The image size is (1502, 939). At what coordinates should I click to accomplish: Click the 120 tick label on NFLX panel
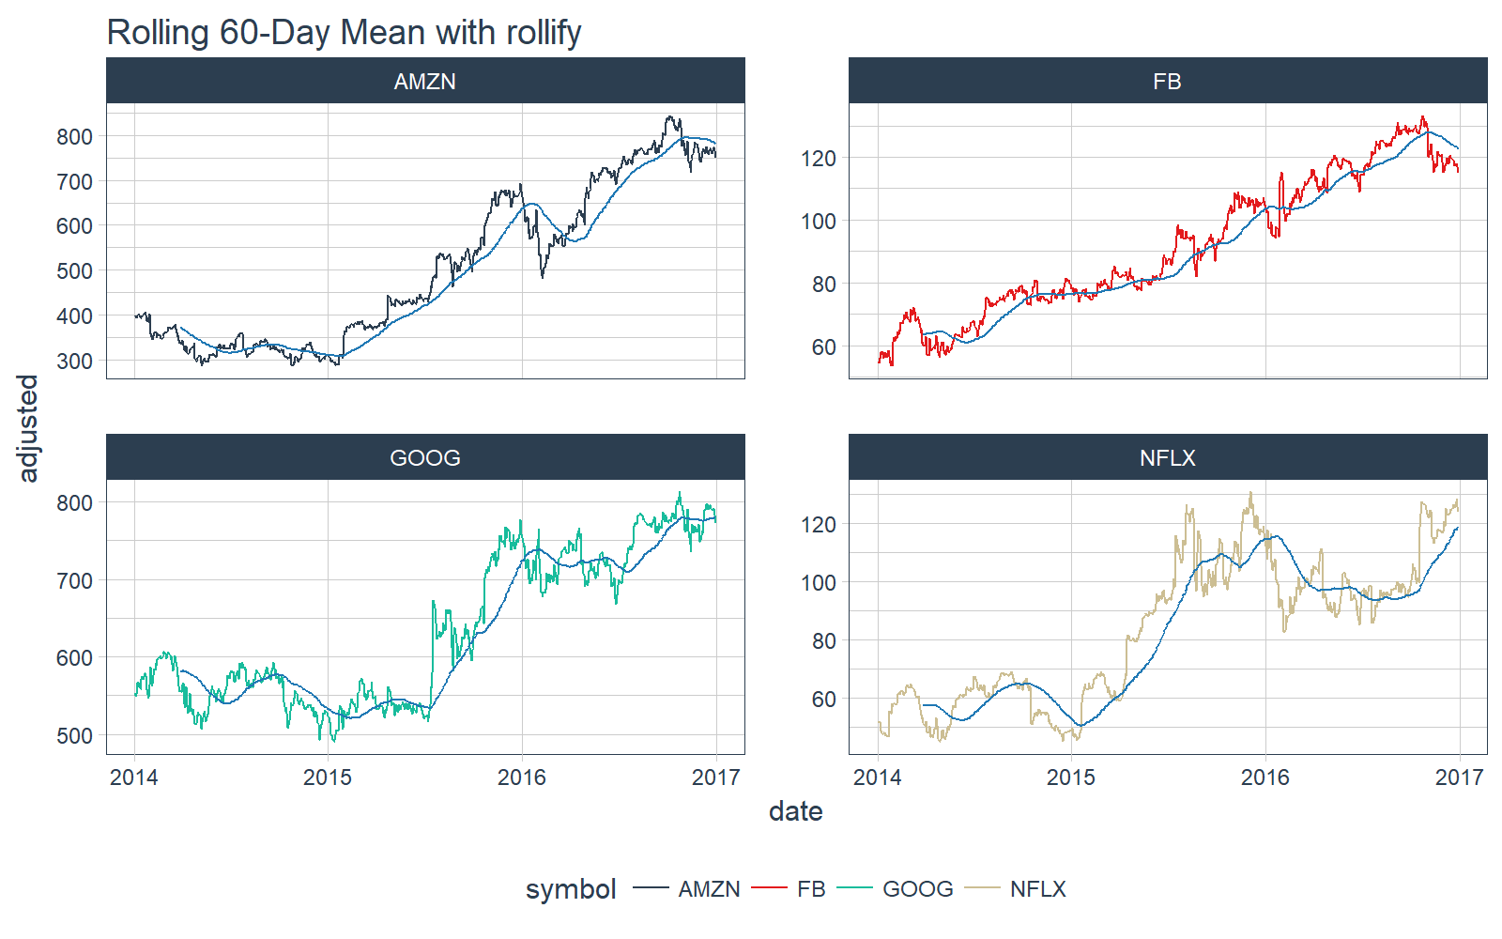pos(818,524)
